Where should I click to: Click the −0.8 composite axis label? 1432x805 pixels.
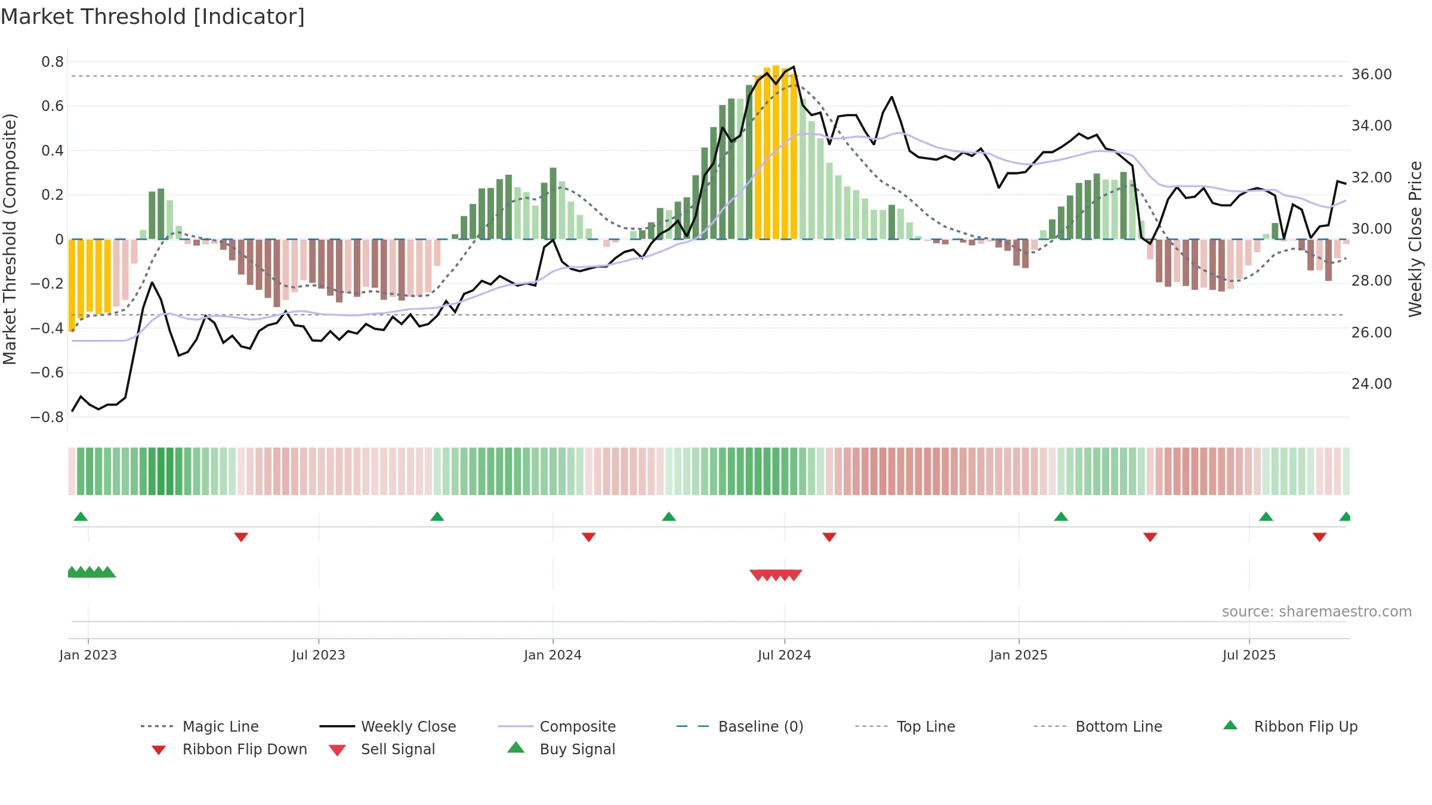47,417
